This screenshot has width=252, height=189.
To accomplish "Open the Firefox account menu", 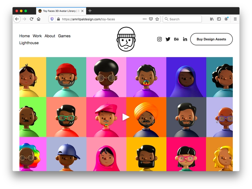I will click(226, 19).
